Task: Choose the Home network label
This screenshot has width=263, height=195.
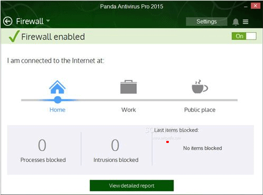Action: pos(57,110)
